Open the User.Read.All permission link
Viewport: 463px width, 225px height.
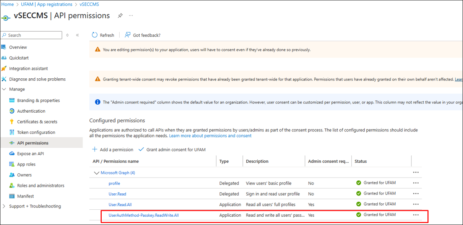click(x=120, y=205)
